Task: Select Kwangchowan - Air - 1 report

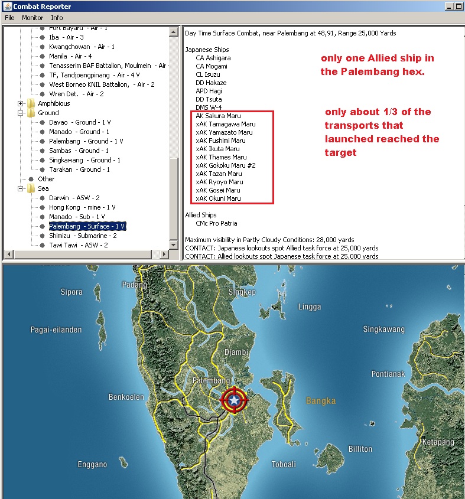Action: point(82,47)
